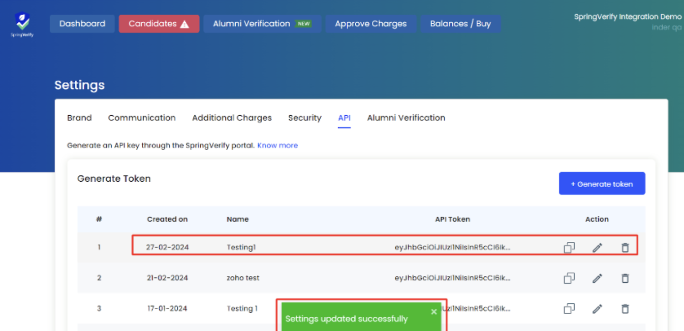Image resolution: width=684 pixels, height=331 pixels.
Task: Open the Know more link
Action: pos(277,145)
